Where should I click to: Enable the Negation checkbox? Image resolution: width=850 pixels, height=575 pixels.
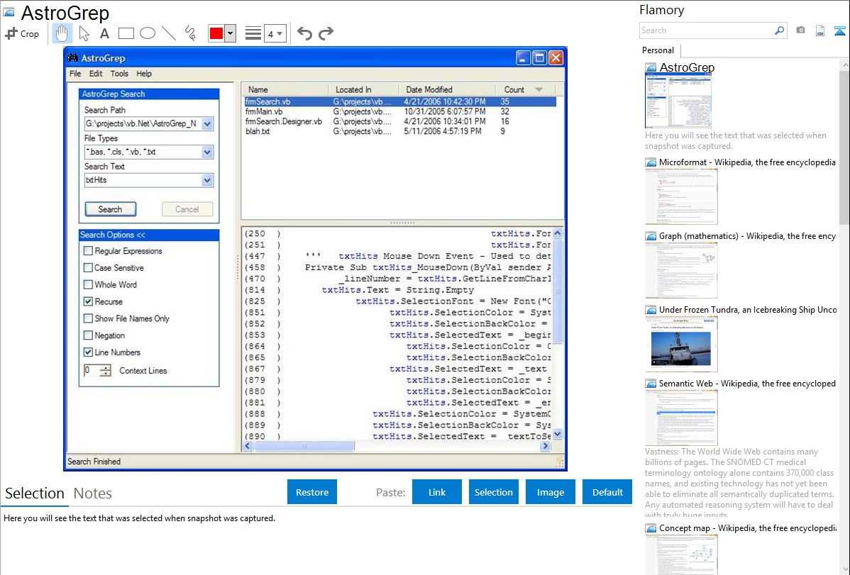[88, 335]
